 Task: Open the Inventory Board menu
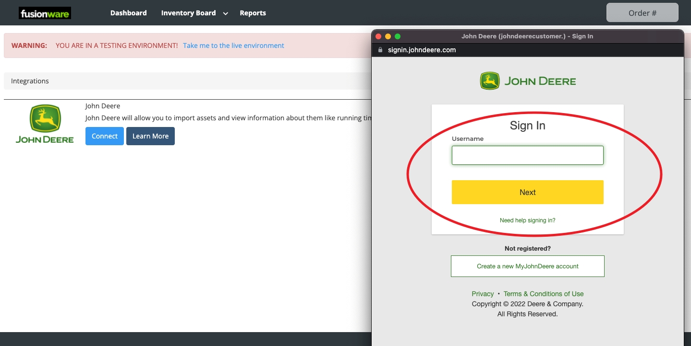tap(188, 13)
